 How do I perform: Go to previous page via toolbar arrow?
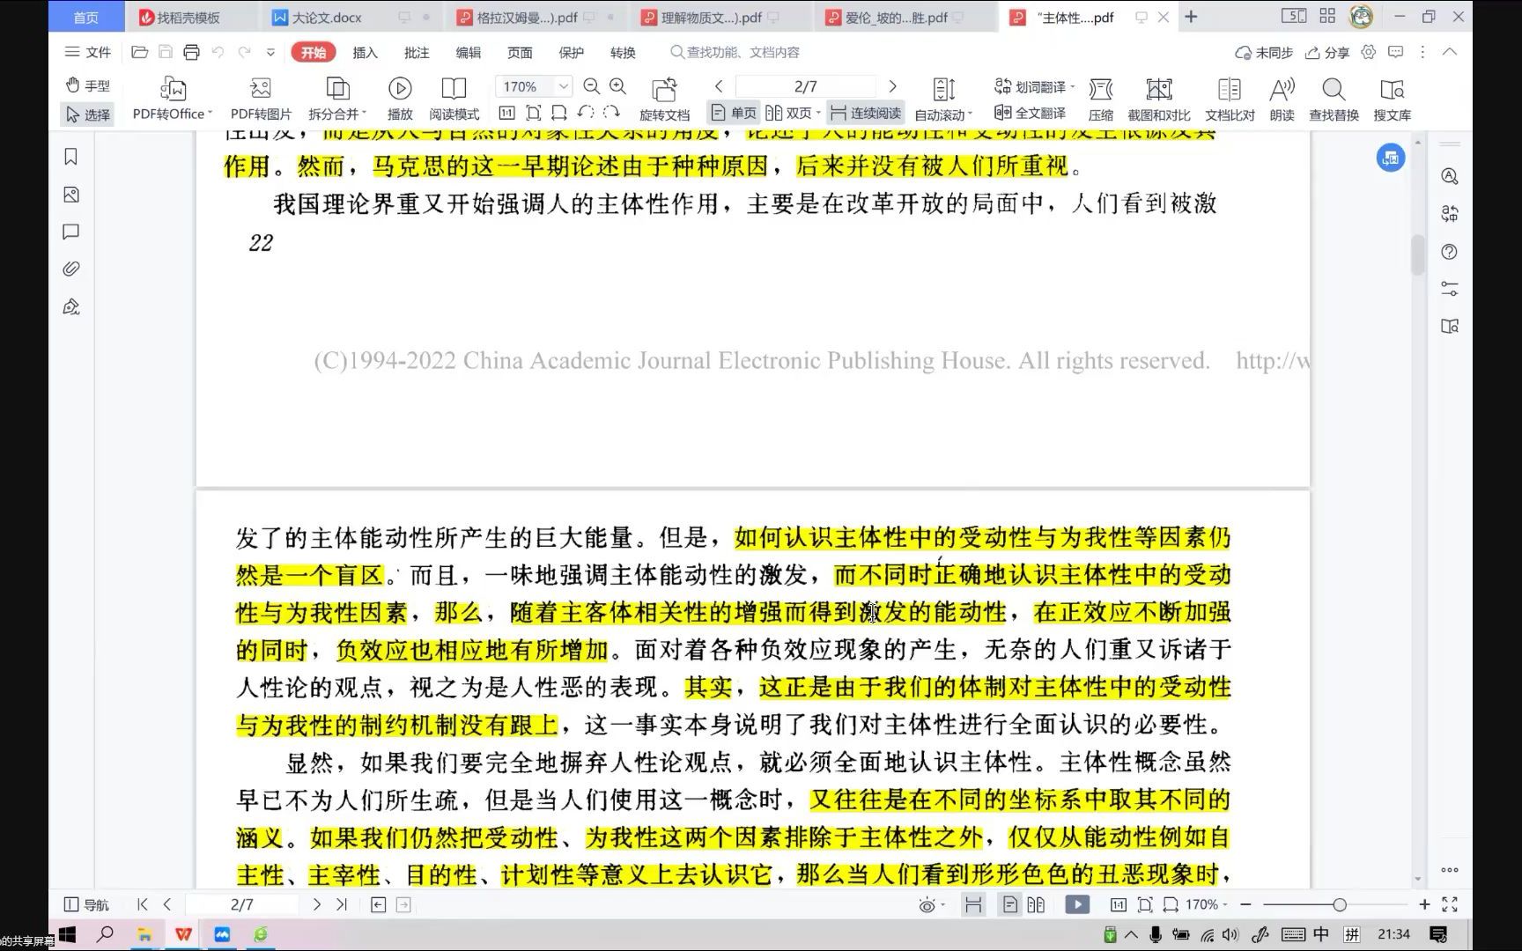(x=719, y=86)
